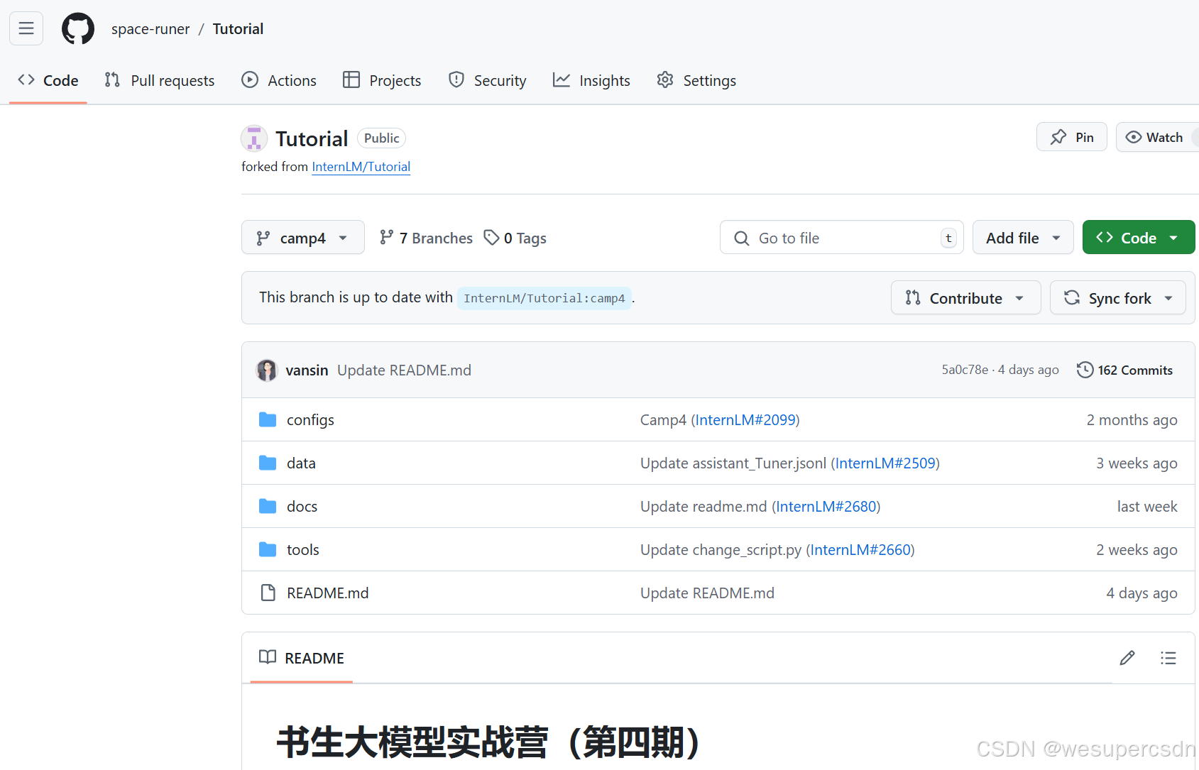
Task: Click the tools folder icon
Action: coord(268,549)
